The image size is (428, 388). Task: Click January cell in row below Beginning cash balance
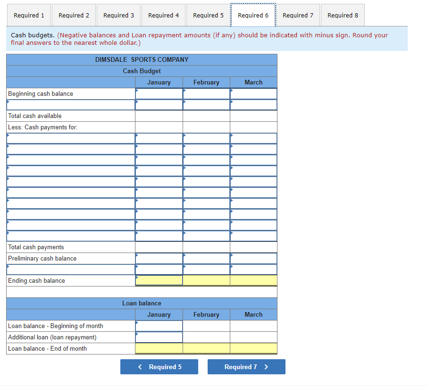(x=159, y=105)
